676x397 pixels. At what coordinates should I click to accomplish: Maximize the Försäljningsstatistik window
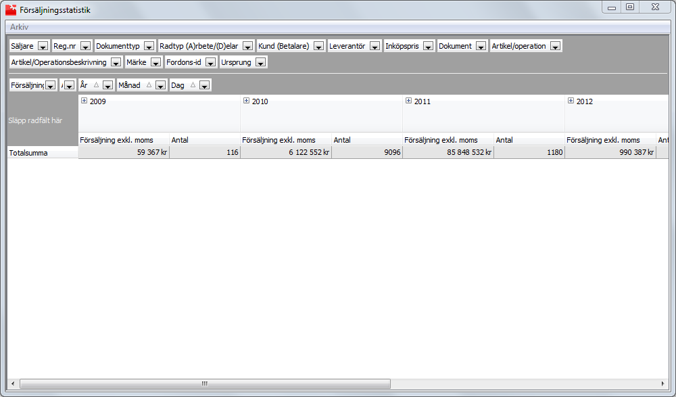click(630, 7)
